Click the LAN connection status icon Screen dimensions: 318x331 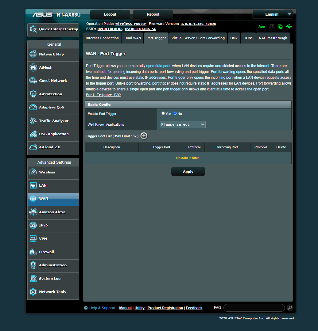(x=280, y=26)
